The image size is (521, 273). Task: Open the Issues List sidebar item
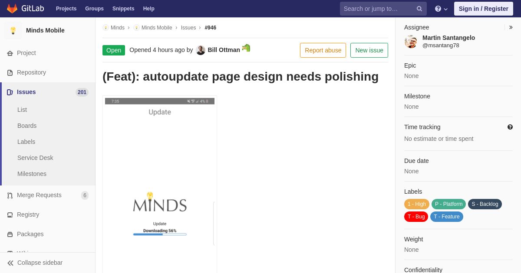point(22,110)
